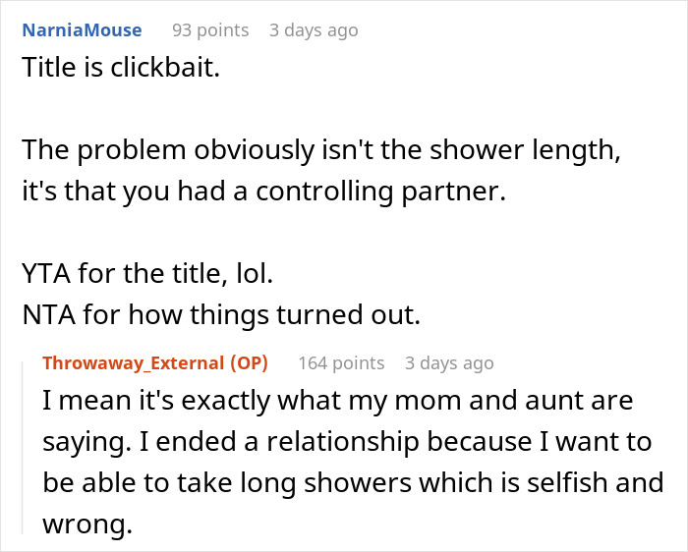Click the 'YTA for the title, lol.' line
This screenshot has width=688, height=552.
tap(147, 272)
